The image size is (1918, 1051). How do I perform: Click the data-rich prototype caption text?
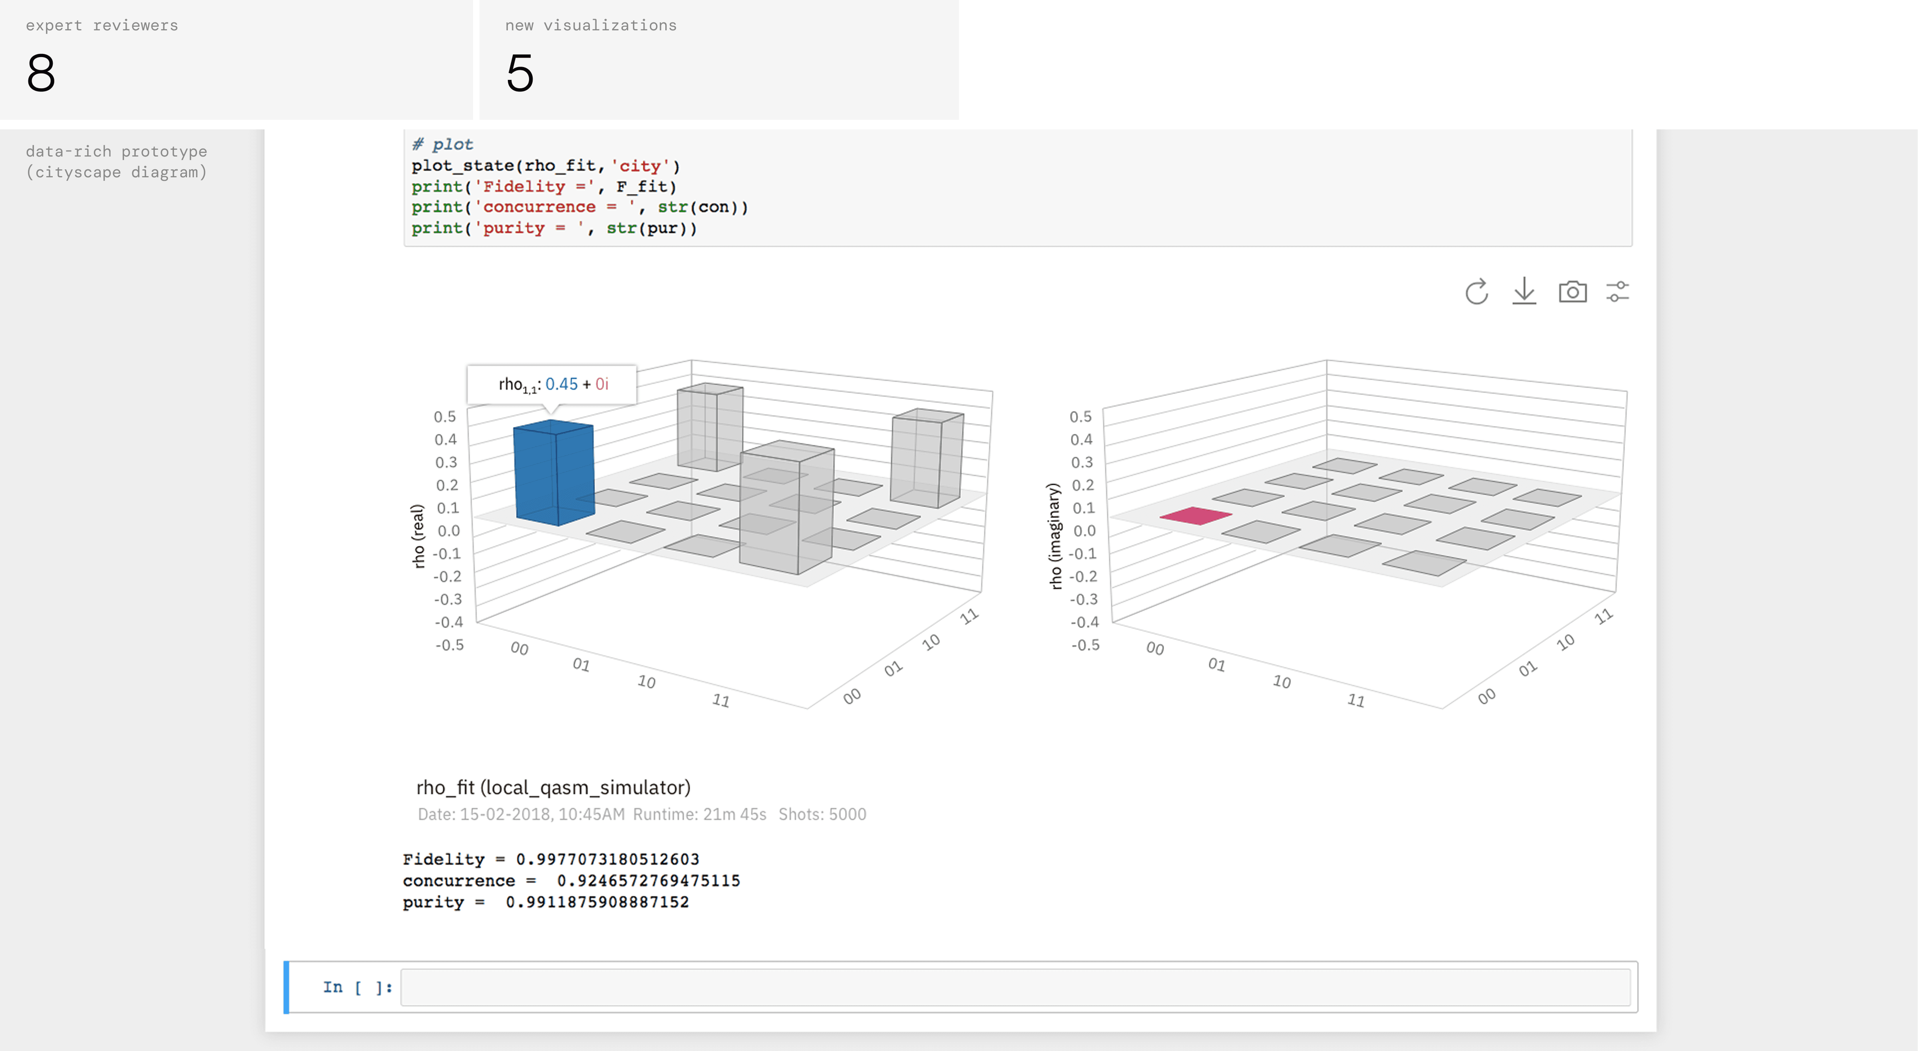click(117, 161)
